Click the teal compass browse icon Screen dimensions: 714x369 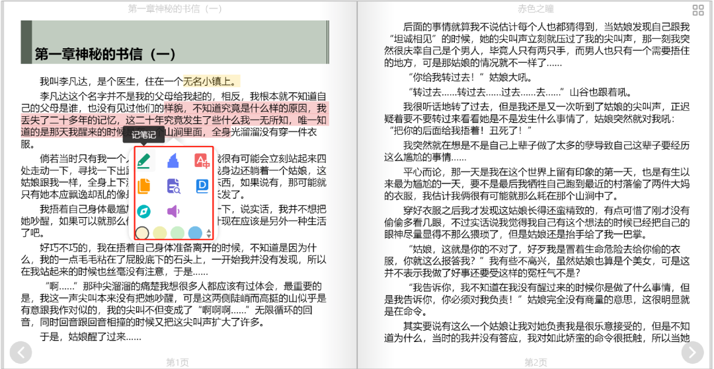click(x=144, y=211)
